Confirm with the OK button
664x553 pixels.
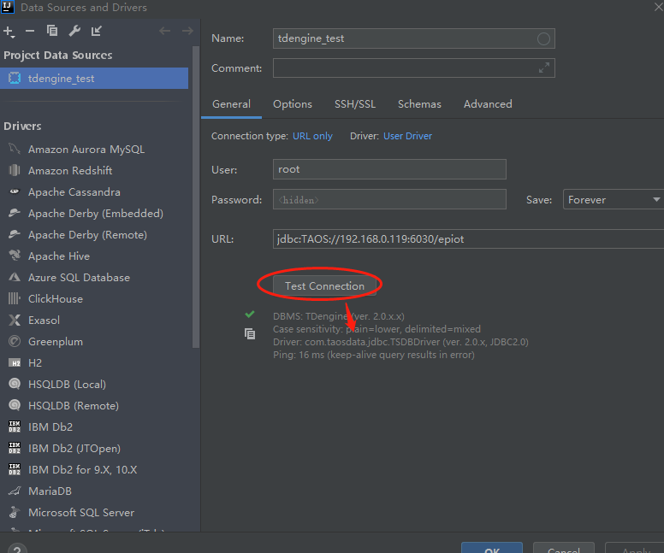(492, 548)
